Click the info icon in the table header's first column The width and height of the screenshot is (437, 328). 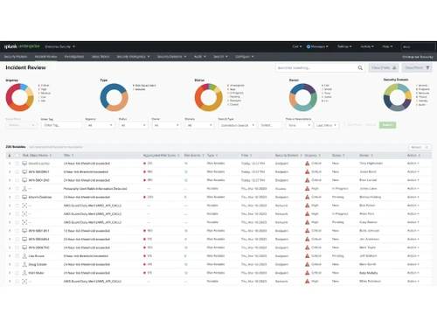[x=10, y=156]
